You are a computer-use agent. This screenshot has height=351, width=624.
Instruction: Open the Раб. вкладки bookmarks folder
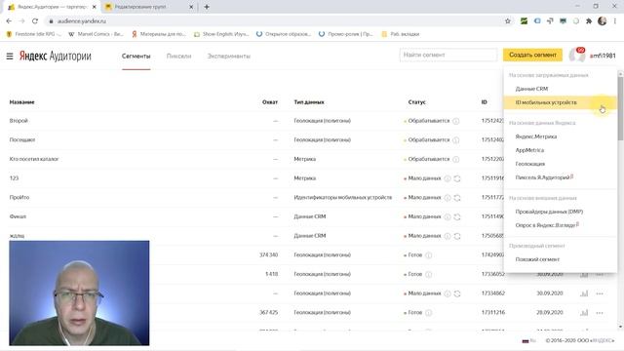(401, 34)
